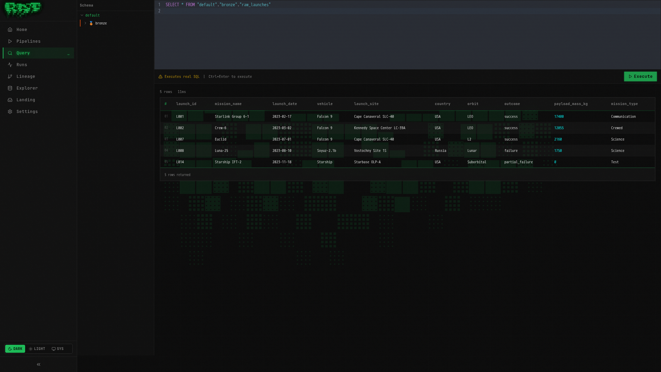This screenshot has width=661, height=372.
Task: Go to the Runs page
Action: pos(22,65)
